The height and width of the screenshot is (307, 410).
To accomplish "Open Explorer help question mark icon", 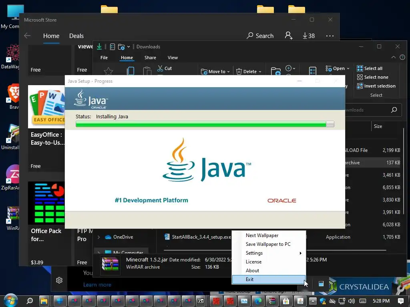I will (402, 57).
